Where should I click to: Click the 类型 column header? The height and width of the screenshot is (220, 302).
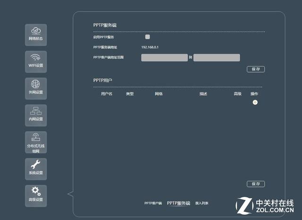click(130, 94)
